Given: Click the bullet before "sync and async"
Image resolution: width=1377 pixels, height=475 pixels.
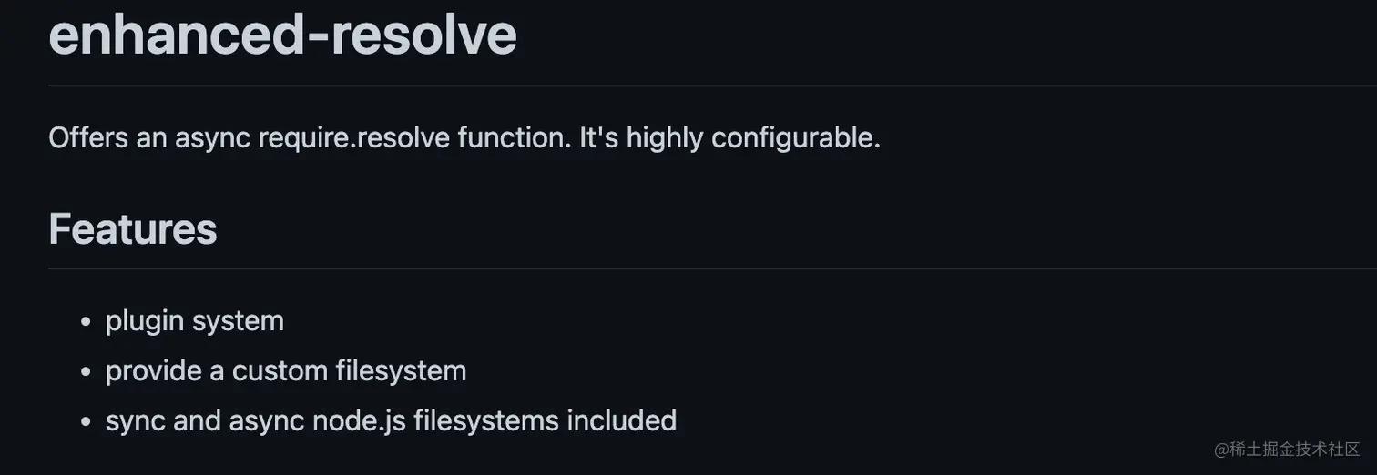Looking at the screenshot, I should [x=86, y=422].
